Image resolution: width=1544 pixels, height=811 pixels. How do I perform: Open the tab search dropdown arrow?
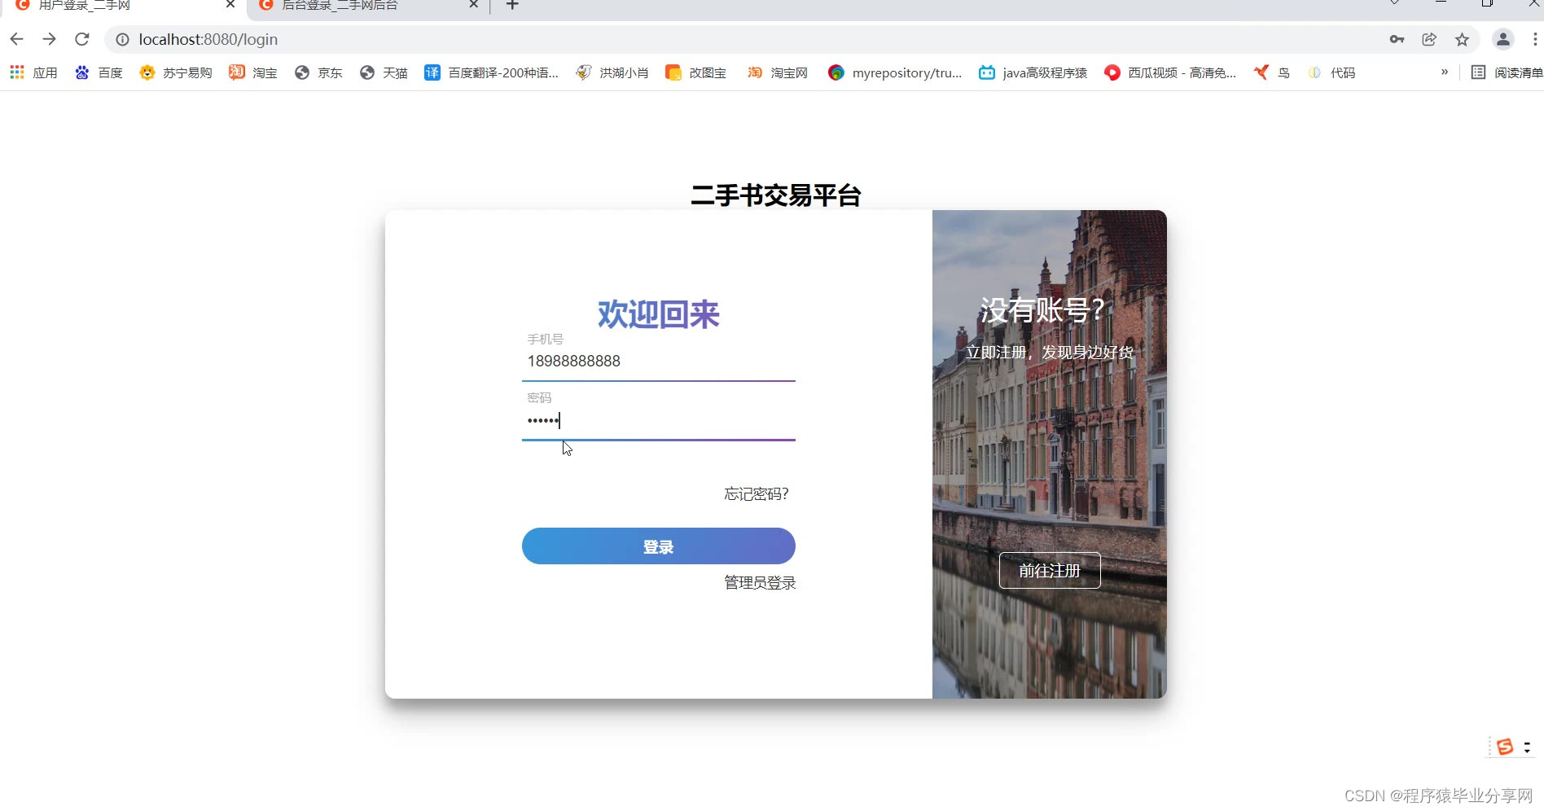[x=1394, y=3]
